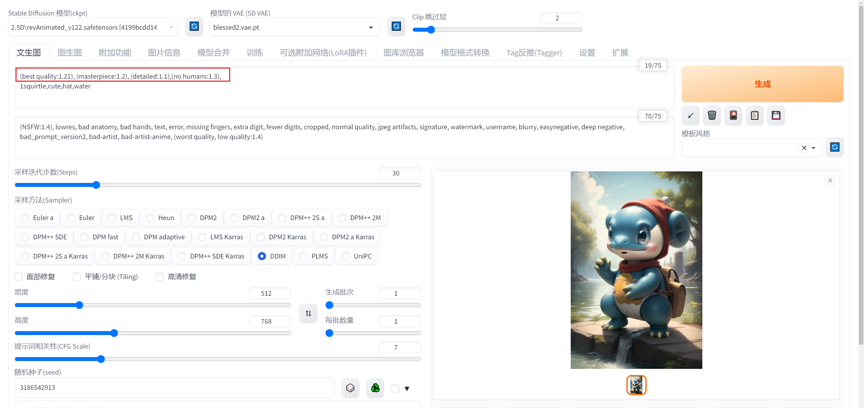Swap width and height values
Viewport: 864px width, 408px height.
pos(308,313)
